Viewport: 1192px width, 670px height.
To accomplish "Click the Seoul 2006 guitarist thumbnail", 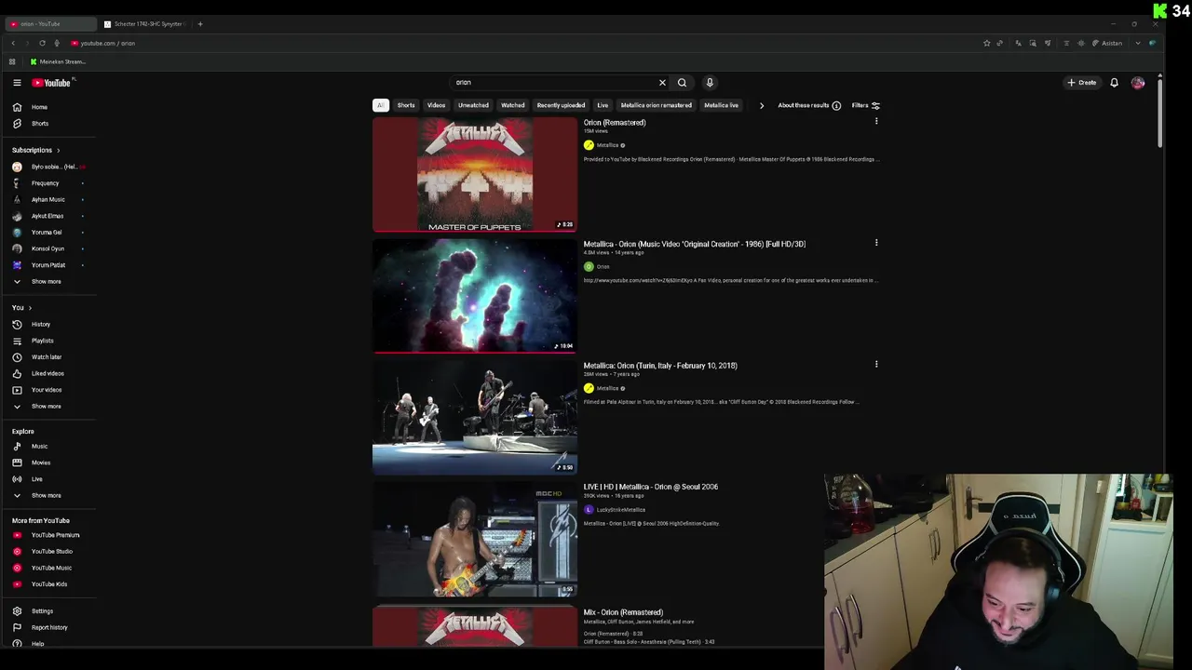I will (475, 539).
